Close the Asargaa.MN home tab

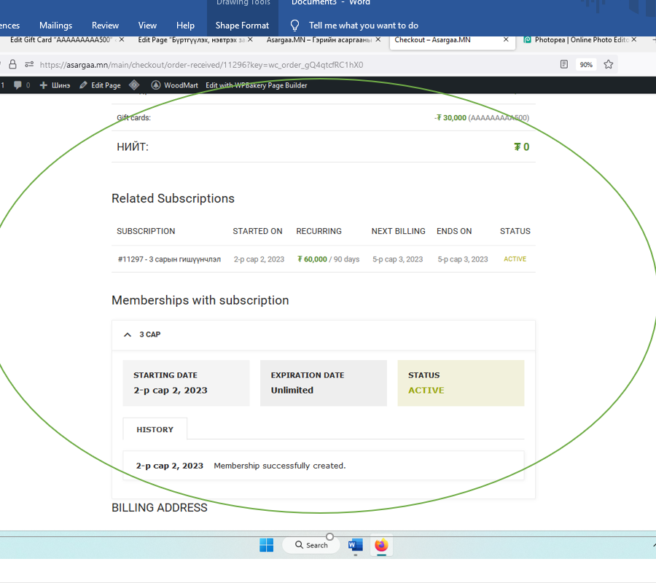click(378, 39)
